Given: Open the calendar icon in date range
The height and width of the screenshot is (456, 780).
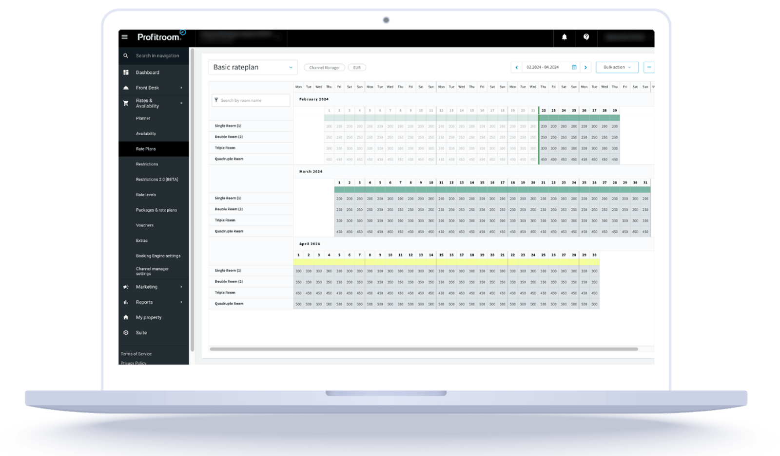Looking at the screenshot, I should [x=574, y=67].
